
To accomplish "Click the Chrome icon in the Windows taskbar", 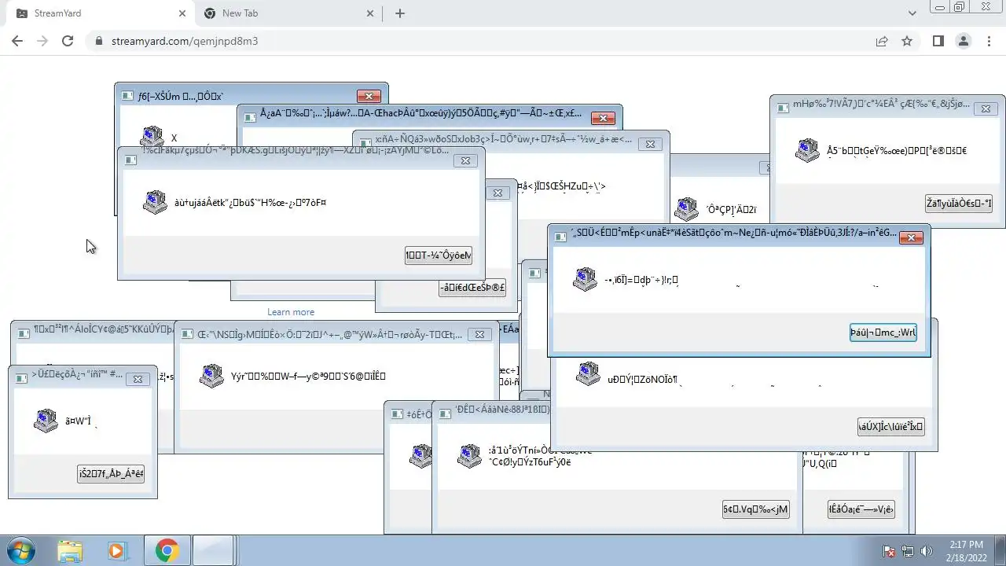I will click(x=166, y=550).
